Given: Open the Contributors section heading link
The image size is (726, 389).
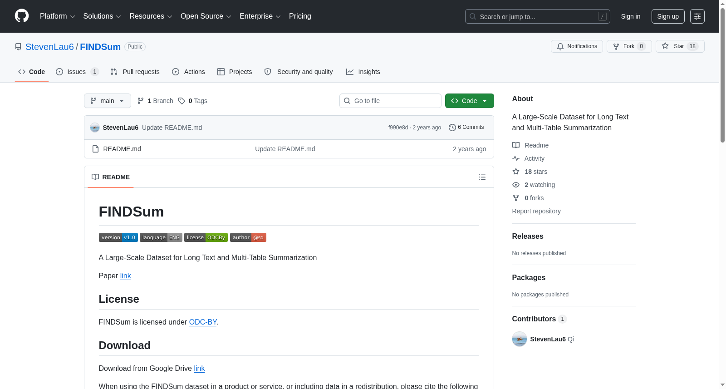Looking at the screenshot, I should (x=540, y=319).
